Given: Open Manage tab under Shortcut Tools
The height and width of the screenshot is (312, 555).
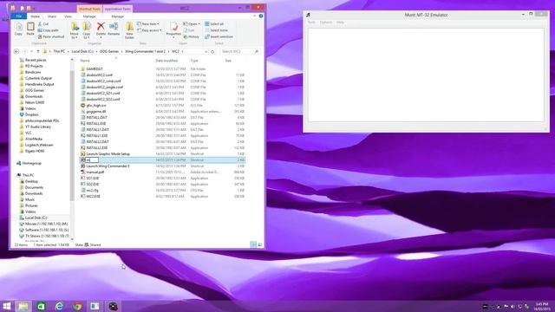Looking at the screenshot, I should coord(89,16).
